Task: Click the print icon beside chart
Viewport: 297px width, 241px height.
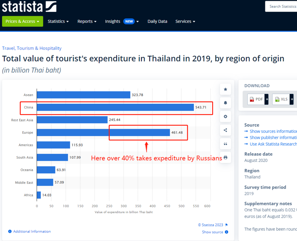Action: (x=226, y=157)
